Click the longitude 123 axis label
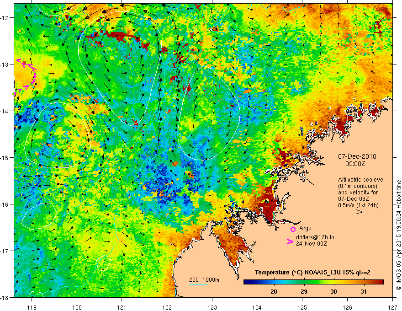The height and width of the screenshot is (311, 402). coord(212,307)
